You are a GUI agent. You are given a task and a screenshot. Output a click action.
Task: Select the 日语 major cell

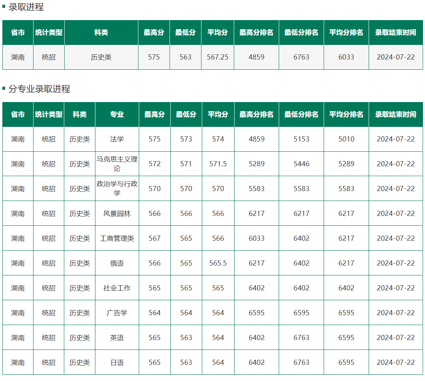pos(117,362)
